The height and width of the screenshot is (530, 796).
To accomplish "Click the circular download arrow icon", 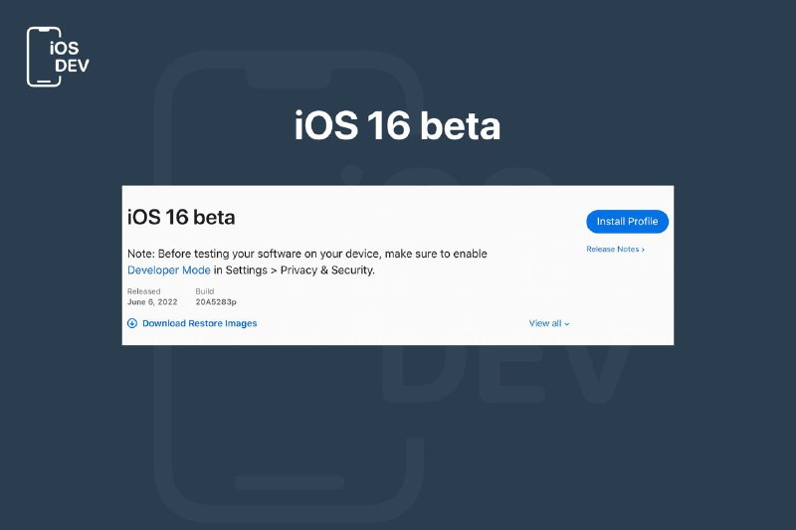I will click(132, 323).
